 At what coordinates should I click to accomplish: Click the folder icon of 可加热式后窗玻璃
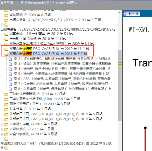[6, 94]
